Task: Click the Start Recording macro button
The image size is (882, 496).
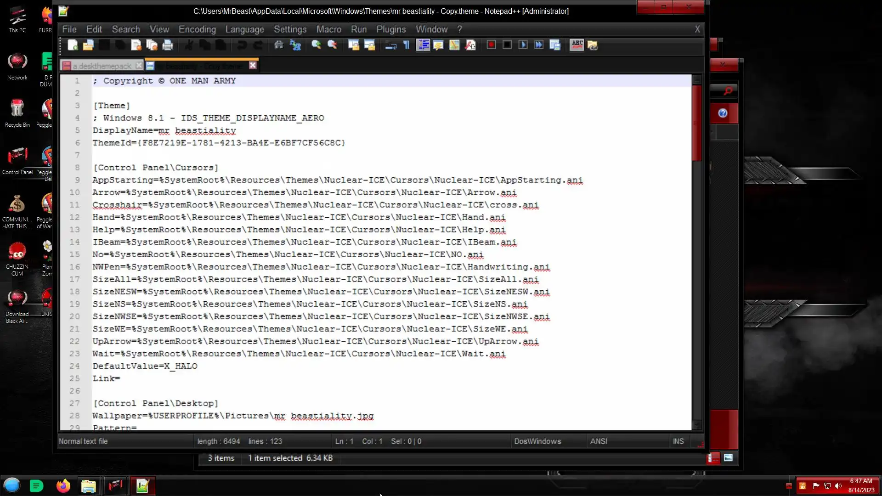Action: 491,45
